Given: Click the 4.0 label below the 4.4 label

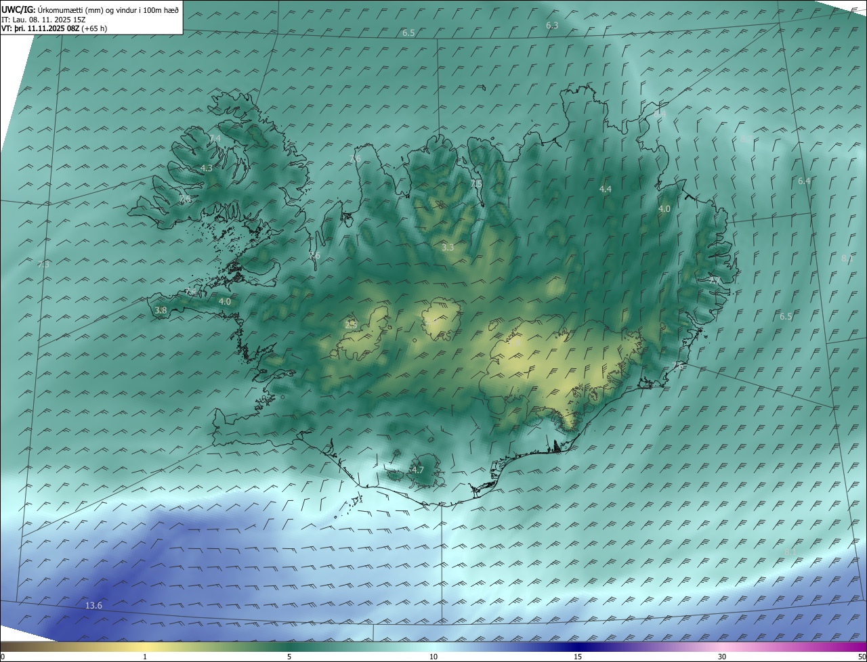Looking at the screenshot, I should coord(664,209).
